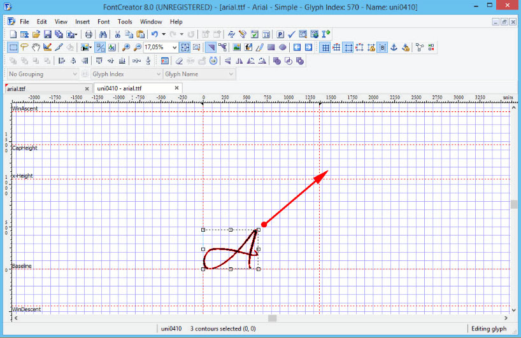The width and height of the screenshot is (521, 338).
Task: Close the uni0410 - arial.ttf tab
Action: 177,88
